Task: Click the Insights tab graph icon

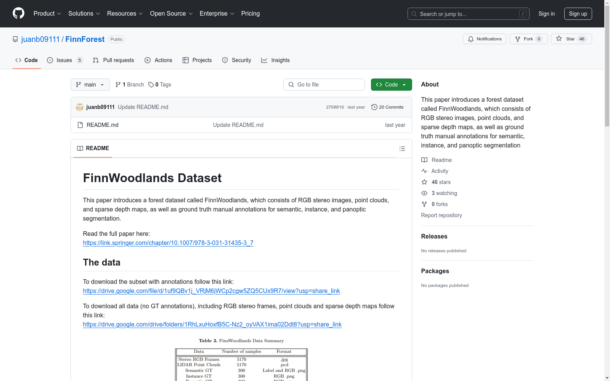Action: point(264,60)
